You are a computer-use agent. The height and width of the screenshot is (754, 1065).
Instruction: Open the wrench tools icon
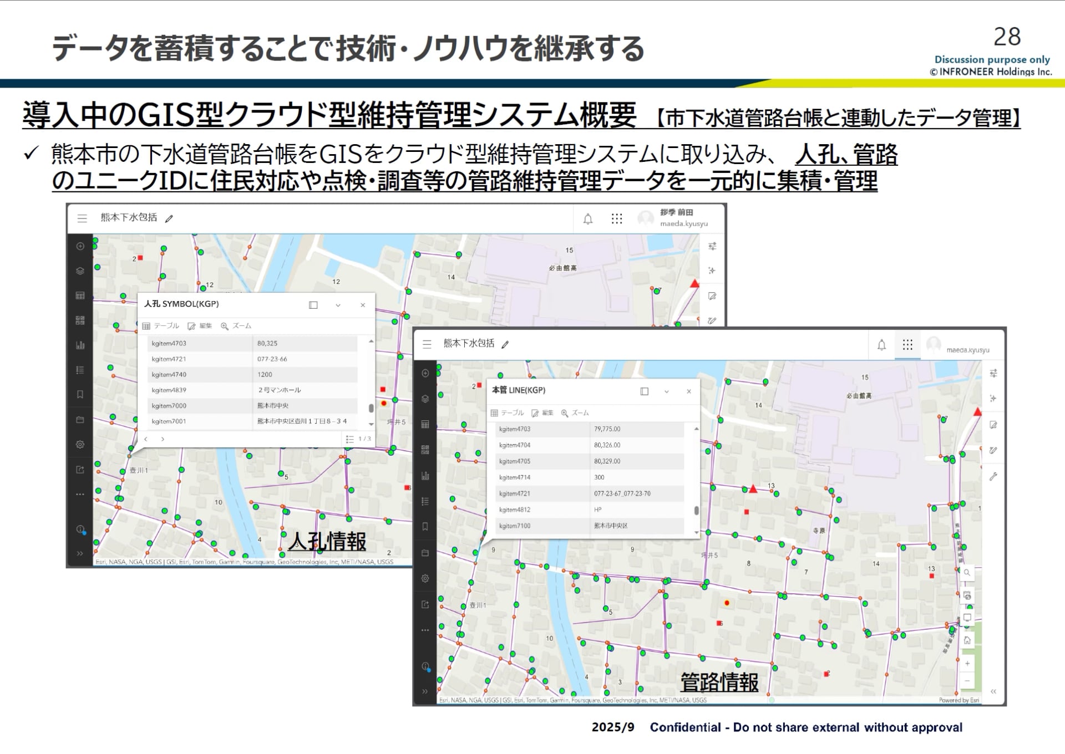coord(993,476)
